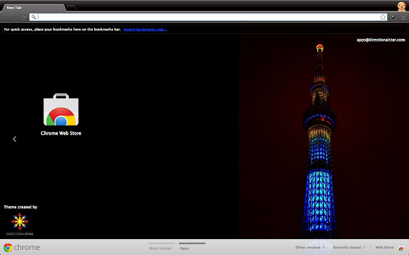Open the Chrome hamburger menu

click(403, 17)
